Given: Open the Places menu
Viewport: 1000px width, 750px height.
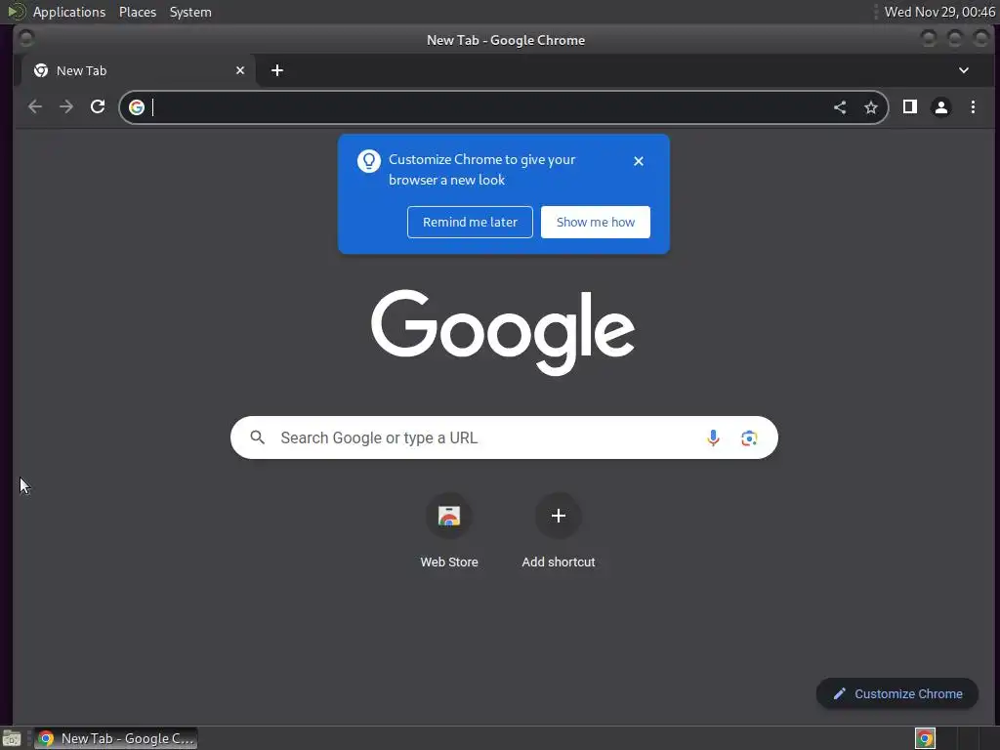Looking at the screenshot, I should tap(138, 12).
